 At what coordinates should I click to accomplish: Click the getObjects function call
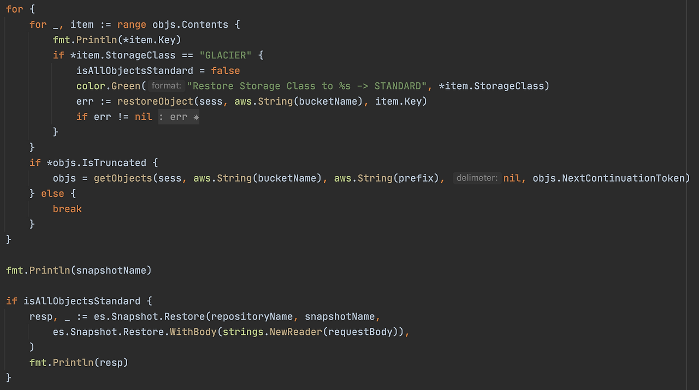click(x=123, y=178)
